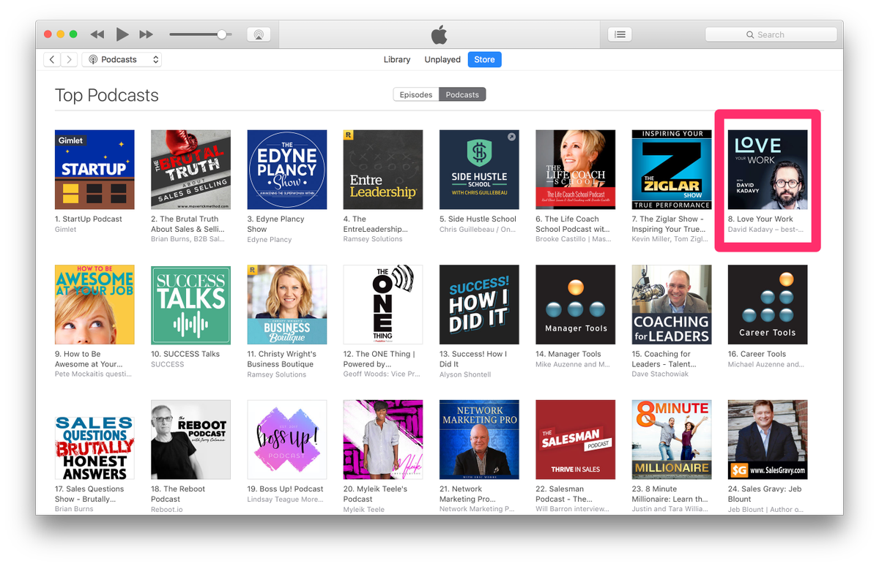Switch to the Library tab
Image resolution: width=879 pixels, height=566 pixels.
coord(397,60)
